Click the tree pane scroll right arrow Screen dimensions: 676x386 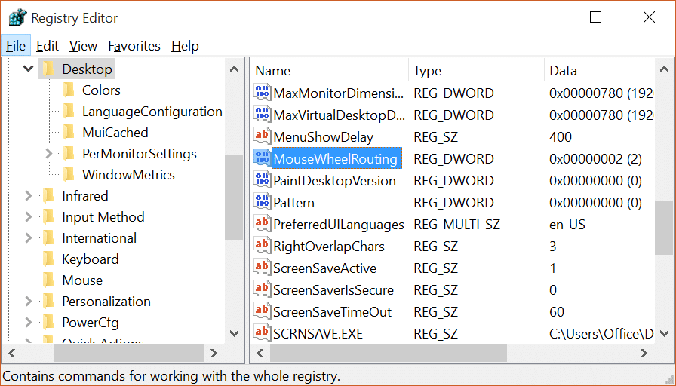[x=214, y=353]
